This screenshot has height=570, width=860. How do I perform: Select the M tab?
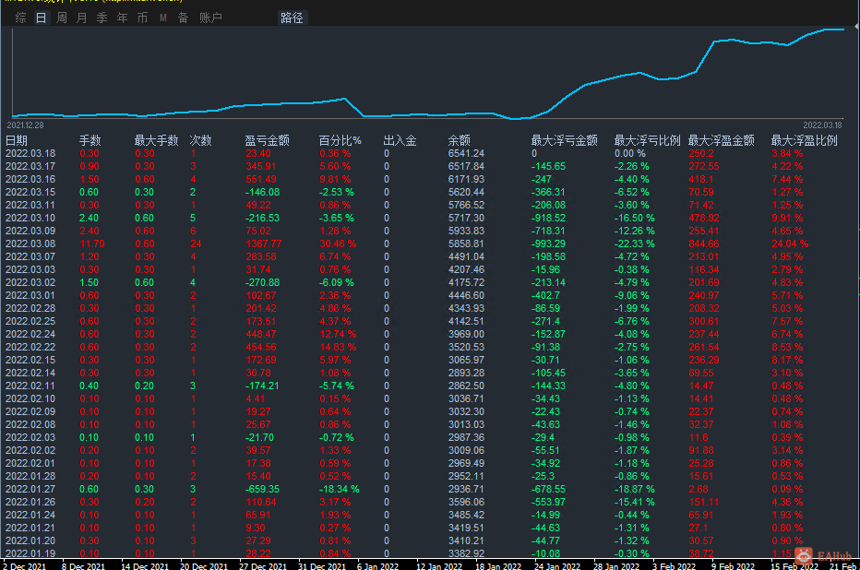(163, 18)
